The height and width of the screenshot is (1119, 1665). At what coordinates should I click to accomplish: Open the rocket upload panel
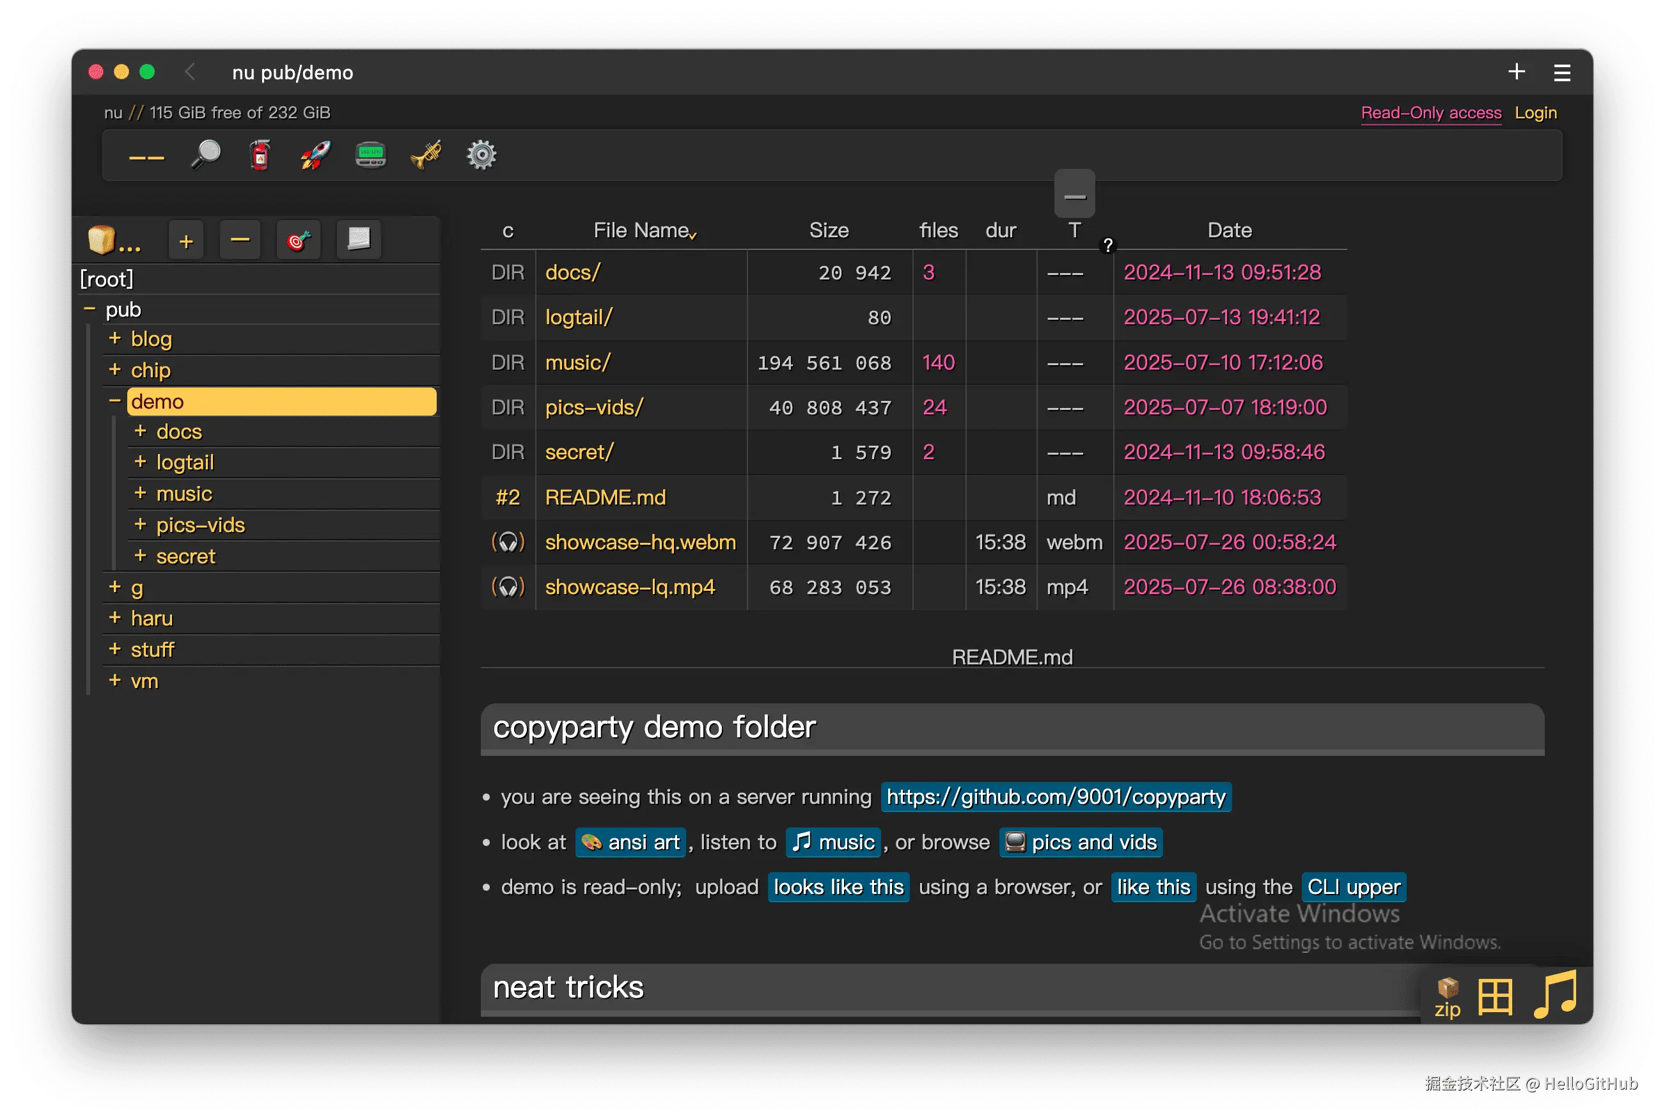[315, 154]
